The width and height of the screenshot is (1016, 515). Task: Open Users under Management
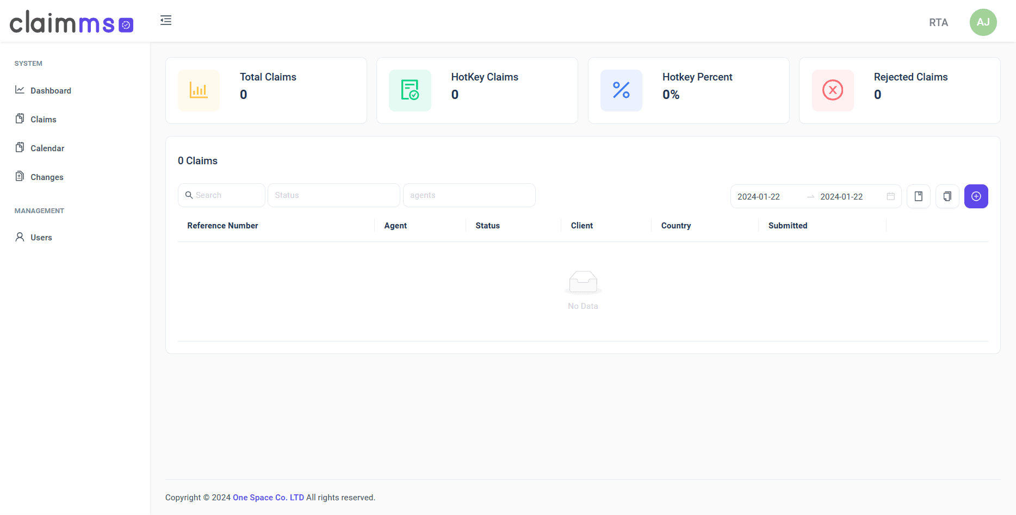click(x=41, y=237)
